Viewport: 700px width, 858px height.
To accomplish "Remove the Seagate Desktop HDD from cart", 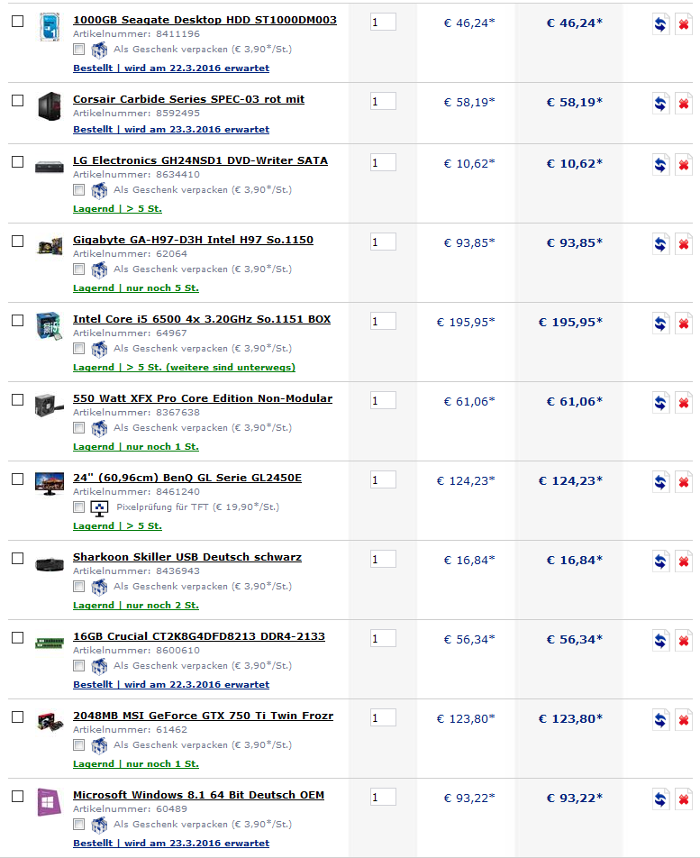I will click(x=684, y=24).
